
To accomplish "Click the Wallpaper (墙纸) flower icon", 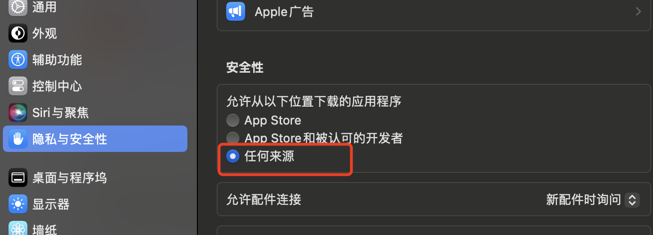I will (x=18, y=229).
